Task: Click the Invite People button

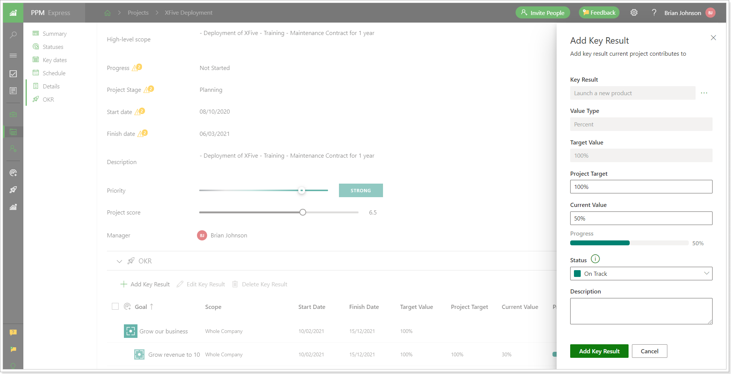Action: (543, 12)
